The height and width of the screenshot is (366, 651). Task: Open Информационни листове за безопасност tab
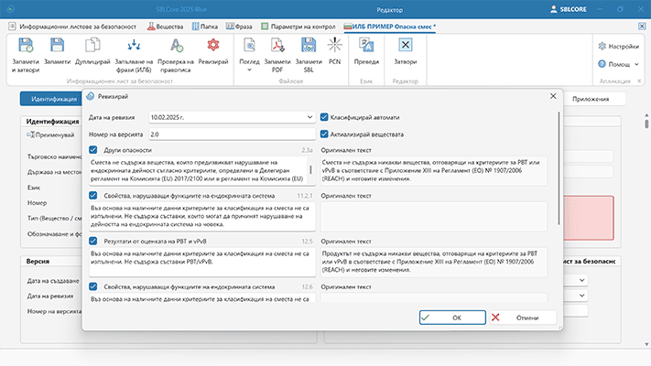[x=72, y=27]
